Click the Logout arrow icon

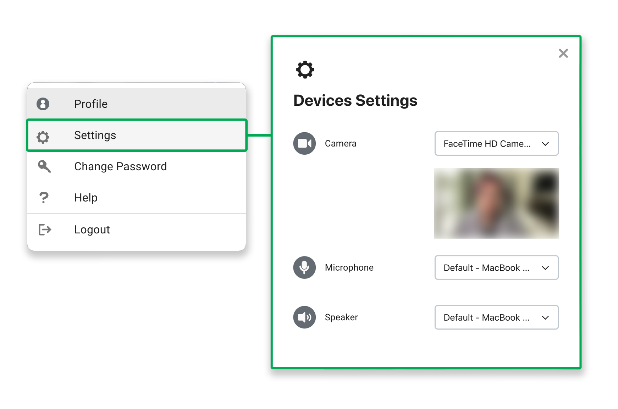(x=45, y=230)
